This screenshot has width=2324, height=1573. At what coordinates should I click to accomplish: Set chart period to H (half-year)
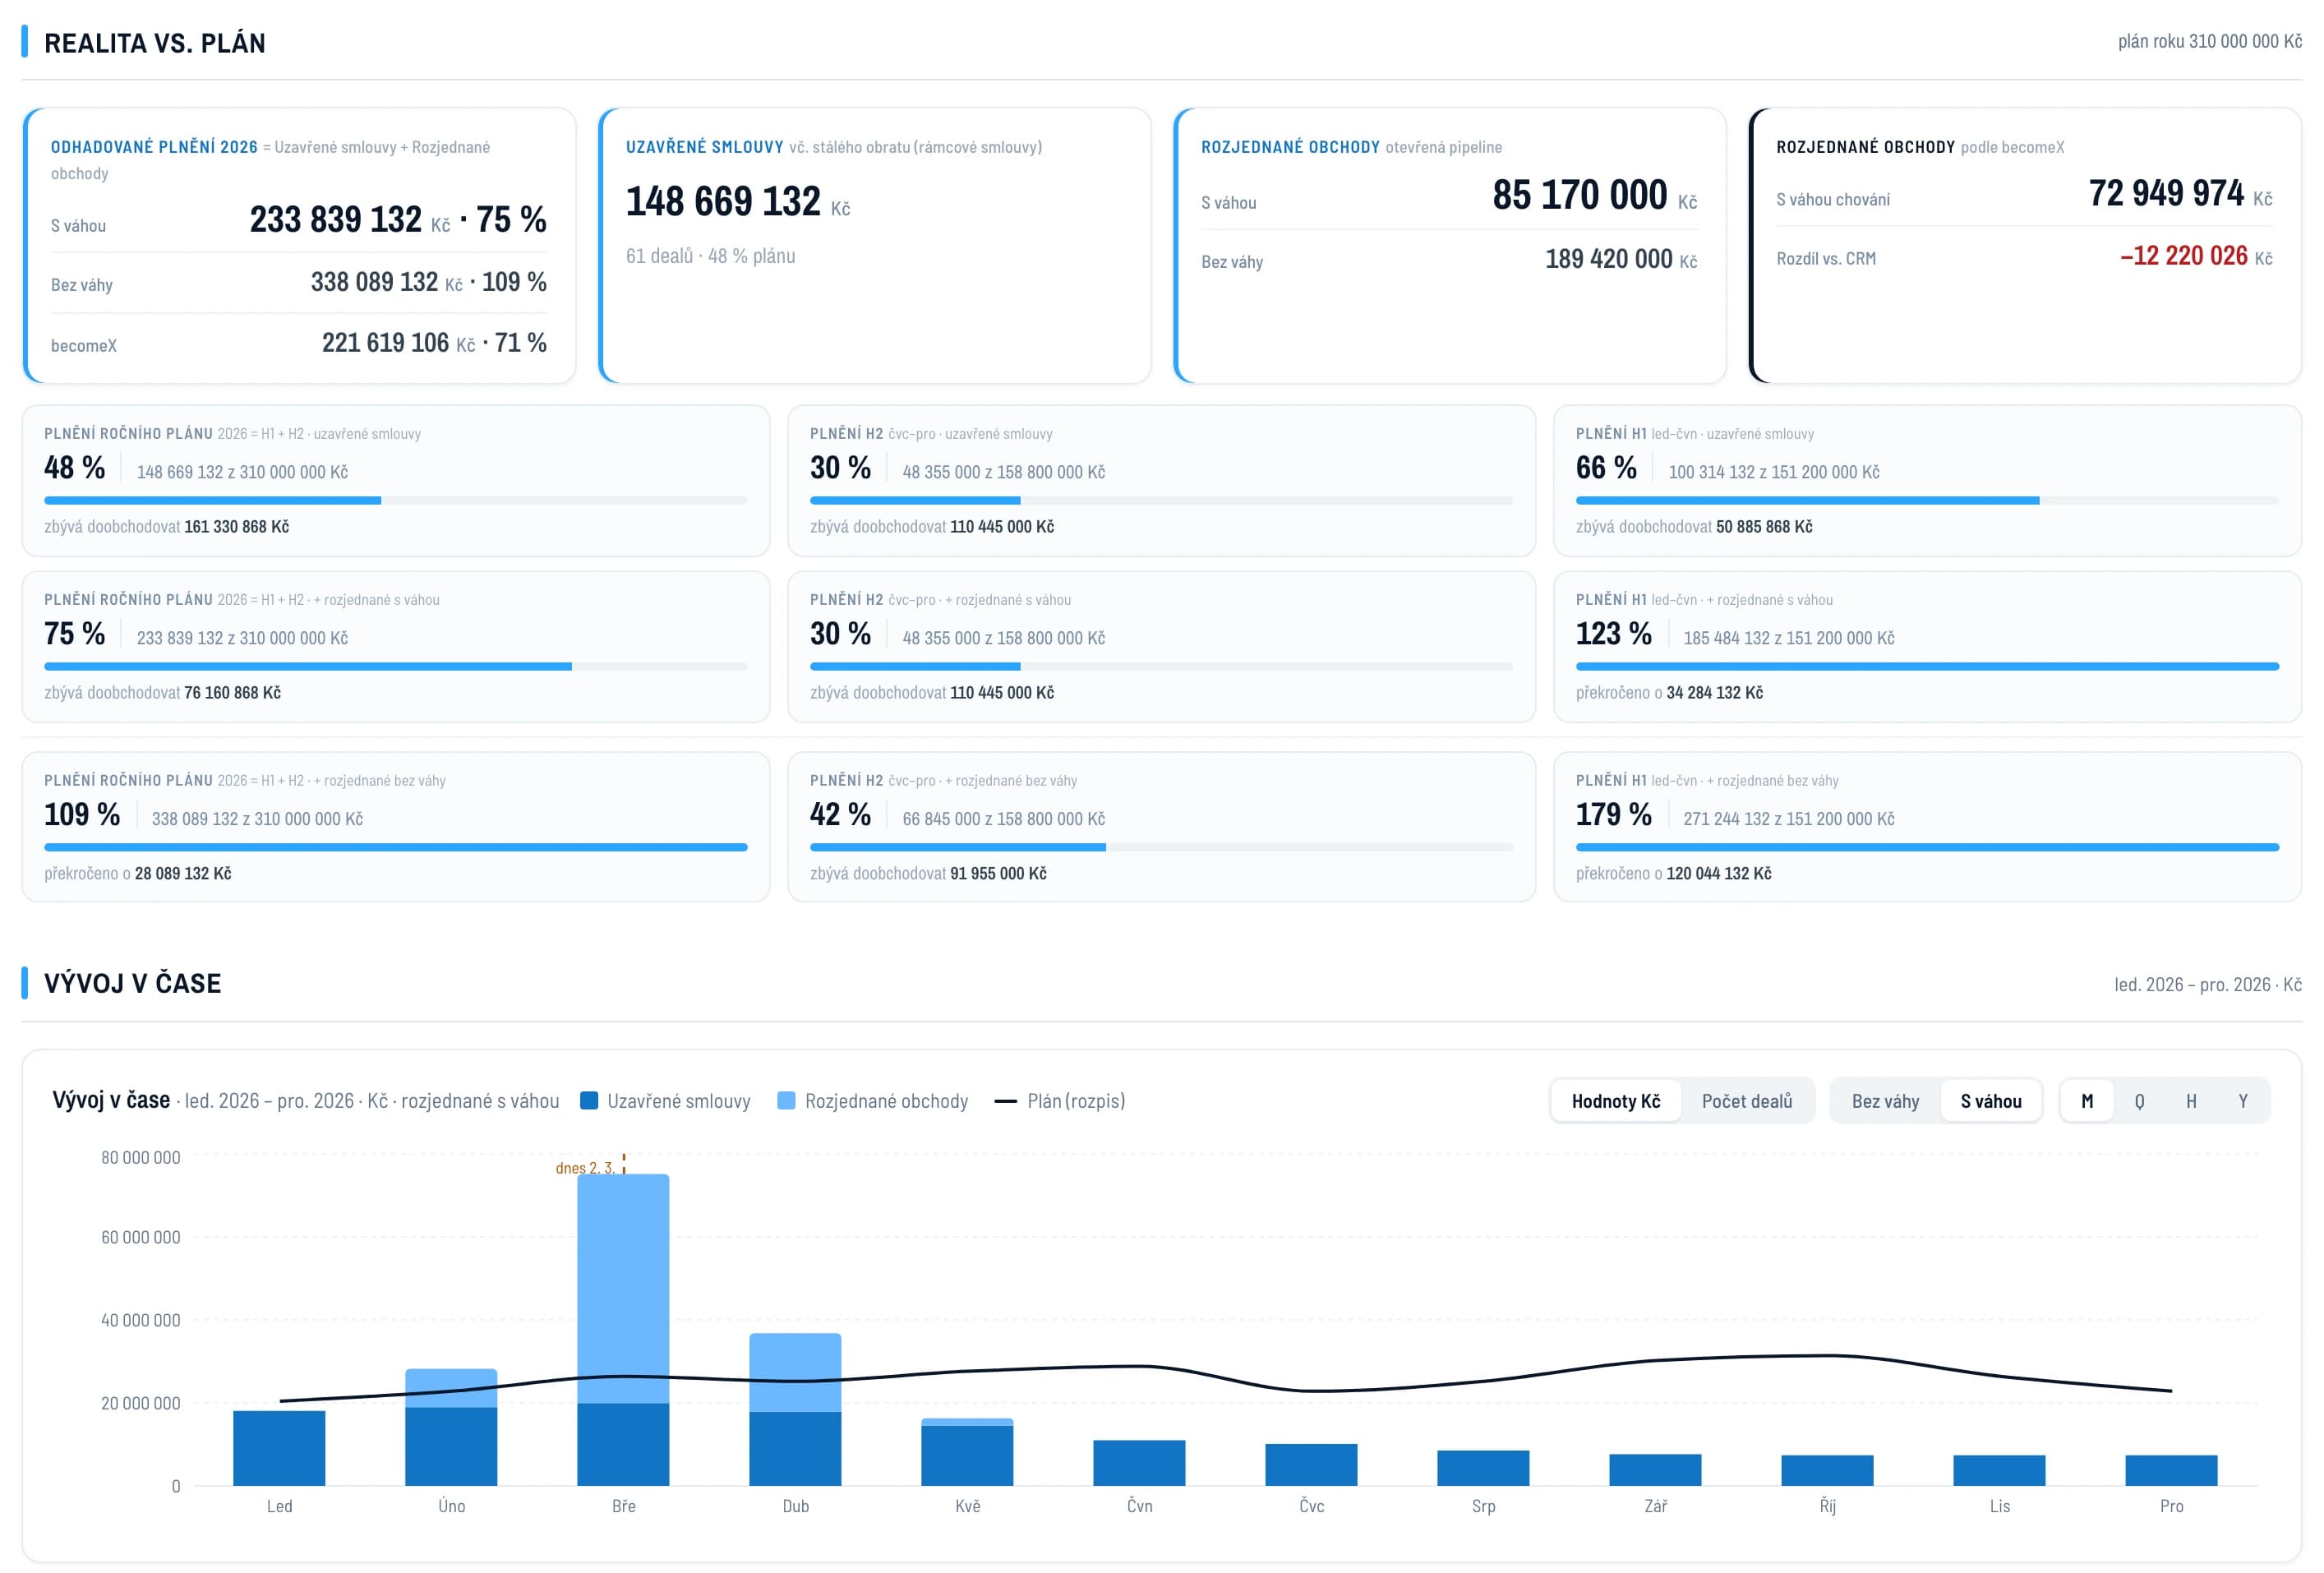point(2191,1101)
